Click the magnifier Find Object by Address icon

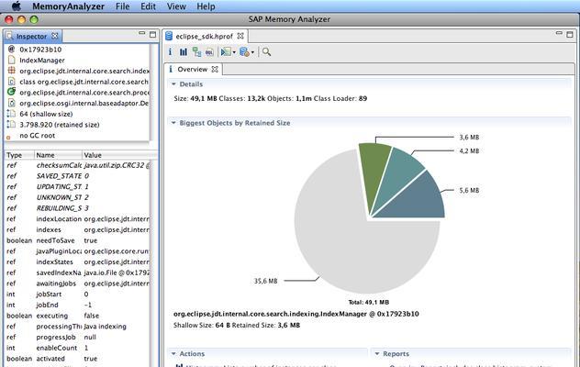coord(266,51)
